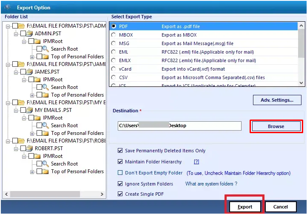Collapse IPMRoot under ADMIN.PST
This screenshot has width=307, height=214.
pyautogui.click(x=24, y=42)
